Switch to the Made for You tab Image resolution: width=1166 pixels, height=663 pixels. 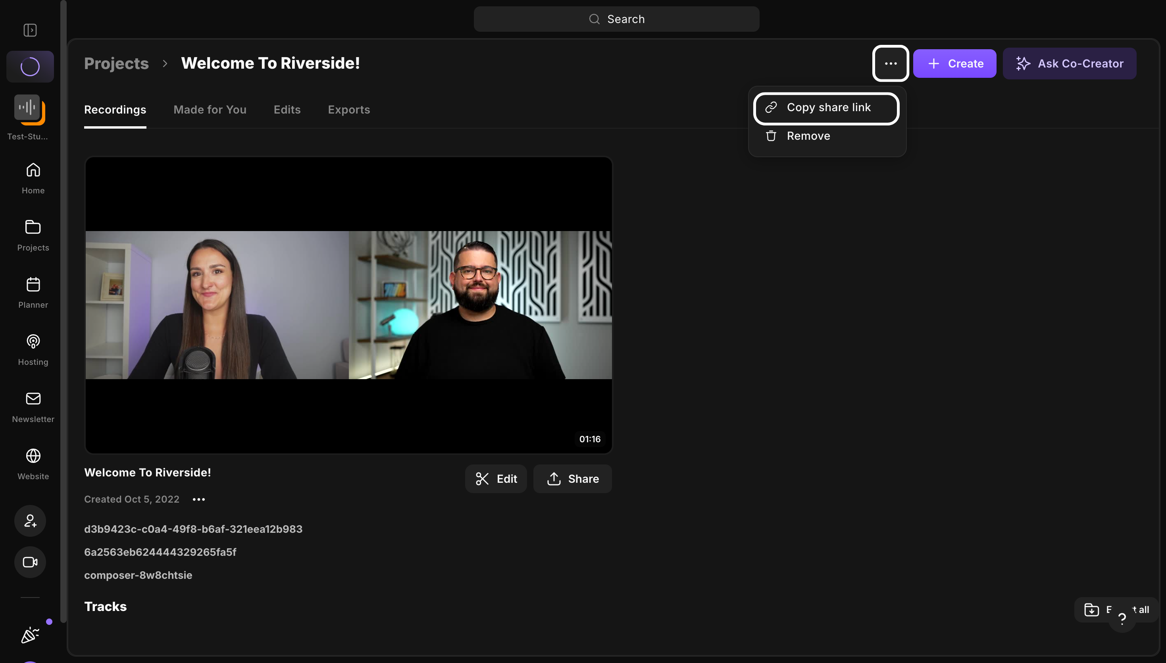[x=210, y=110]
